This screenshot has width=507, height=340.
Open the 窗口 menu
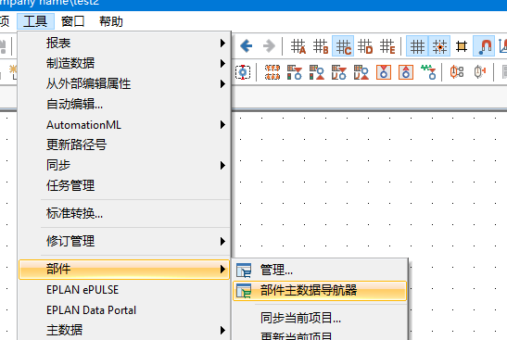pos(72,21)
